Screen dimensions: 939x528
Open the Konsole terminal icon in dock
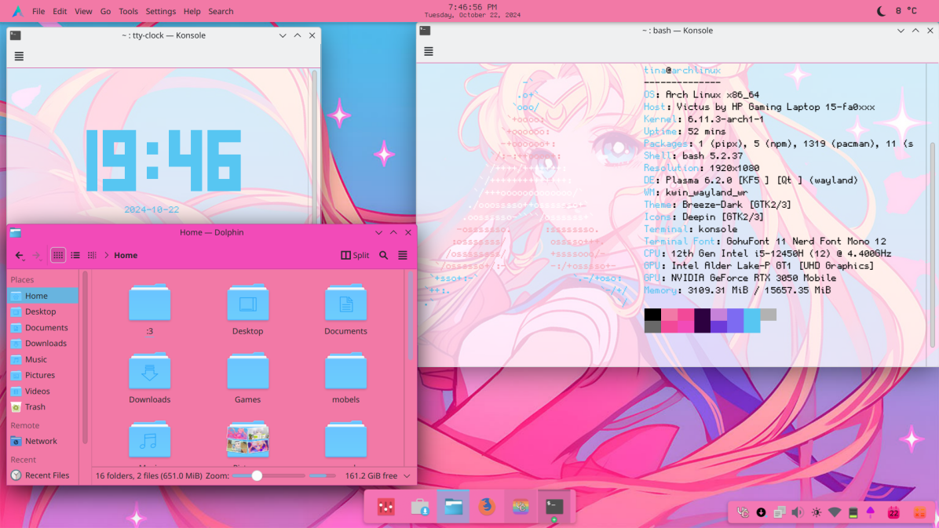tap(554, 507)
